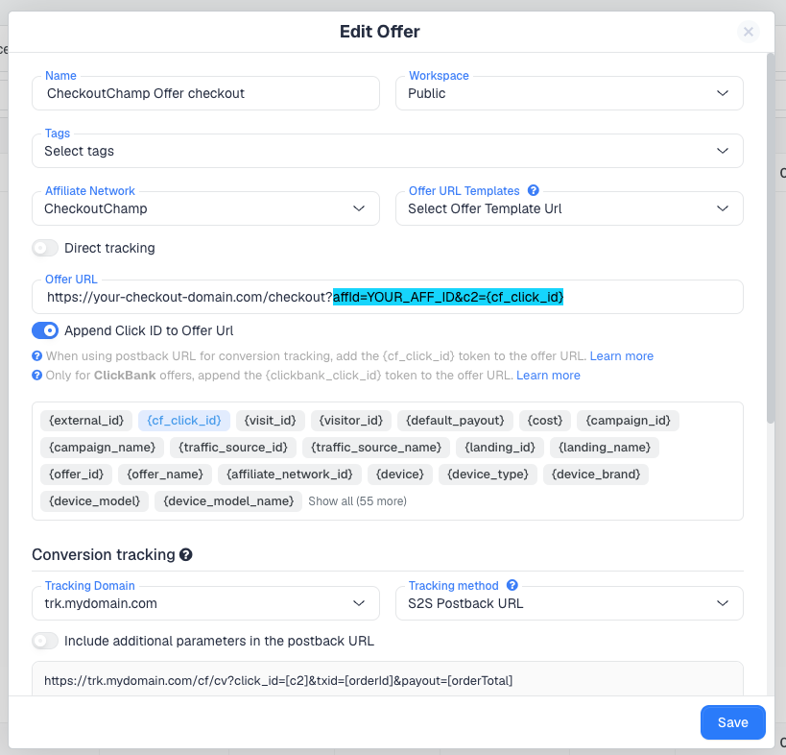Expand the Tags selector
This screenshot has height=755, width=786.
tap(388, 151)
